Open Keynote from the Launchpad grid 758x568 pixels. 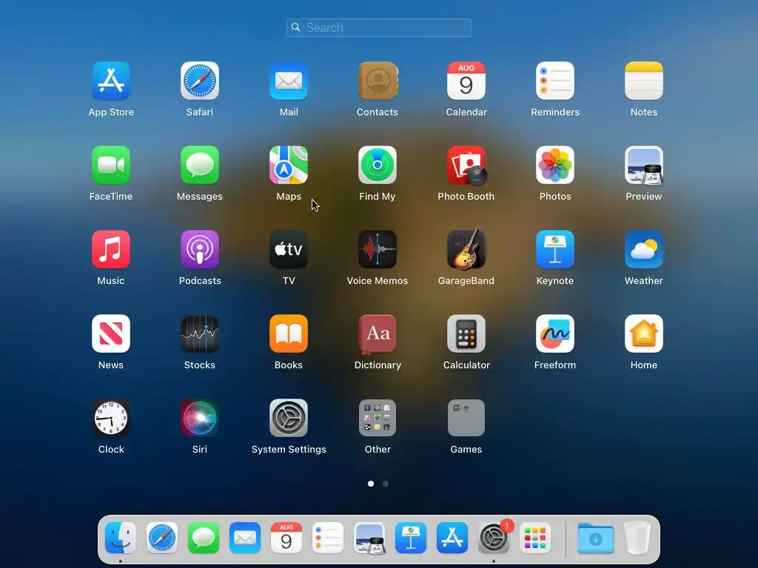[555, 249]
